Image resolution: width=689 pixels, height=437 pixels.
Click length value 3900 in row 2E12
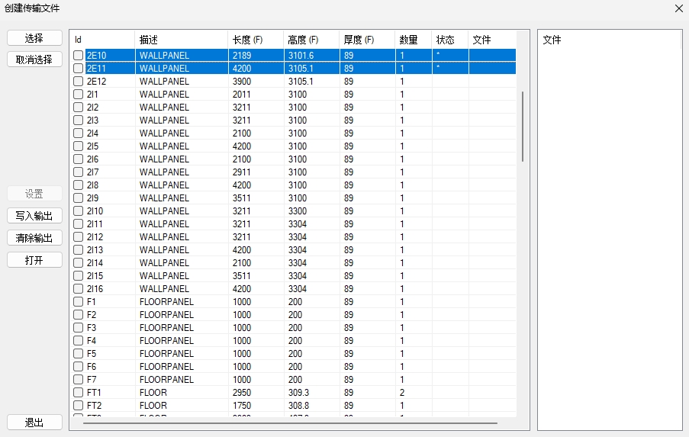pyautogui.click(x=242, y=82)
